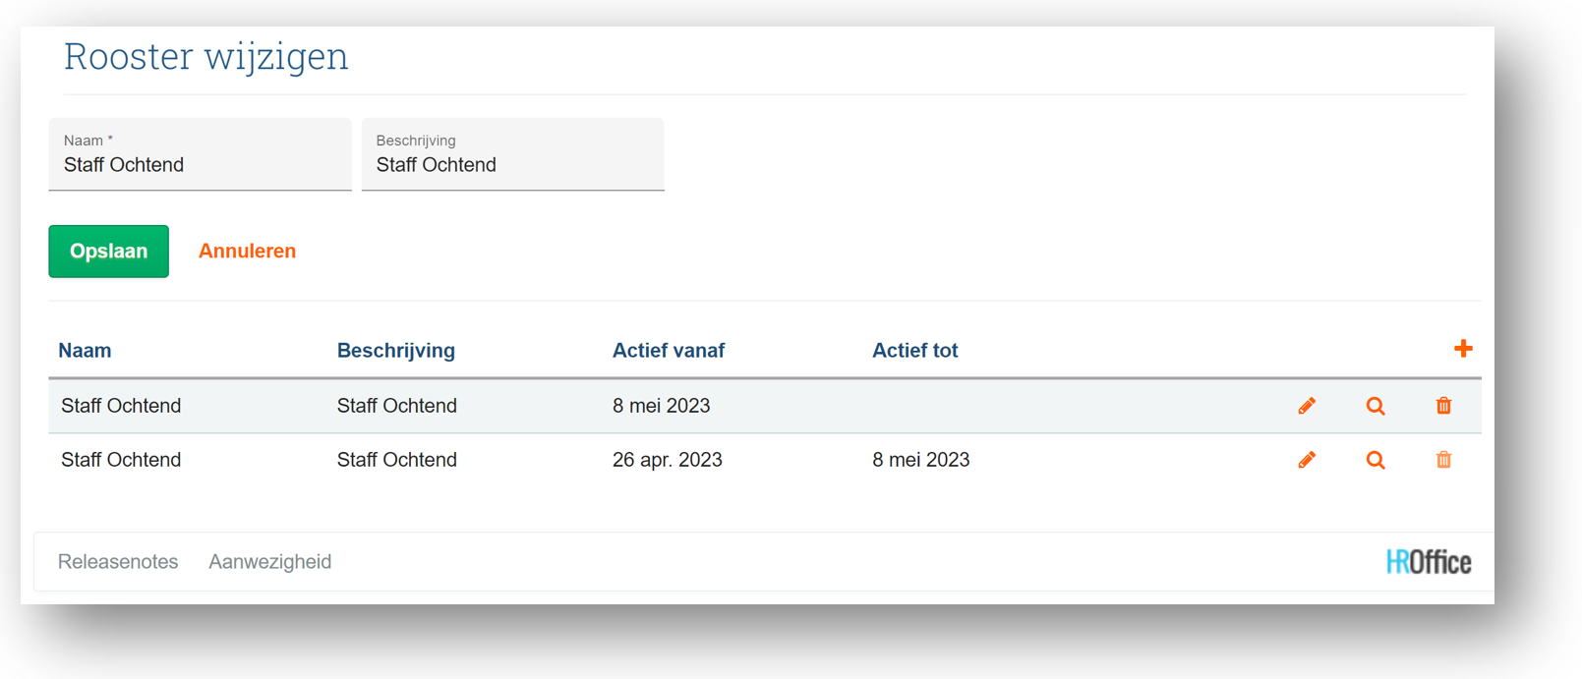Image resolution: width=1582 pixels, height=679 pixels.
Task: Click pencil icon for 26 apr. 2023 roster
Action: click(1307, 460)
